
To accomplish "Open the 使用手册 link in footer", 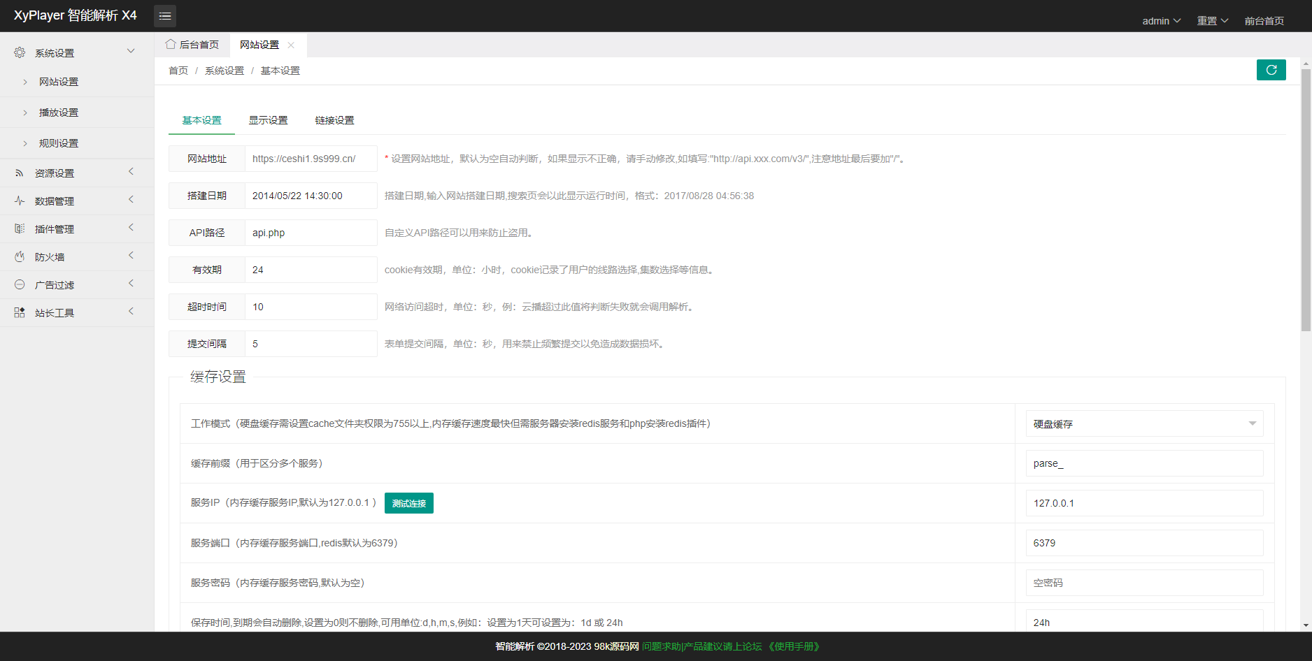I will click(x=794, y=646).
